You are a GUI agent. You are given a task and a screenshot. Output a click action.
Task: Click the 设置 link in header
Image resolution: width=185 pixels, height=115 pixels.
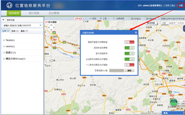tap(181, 6)
